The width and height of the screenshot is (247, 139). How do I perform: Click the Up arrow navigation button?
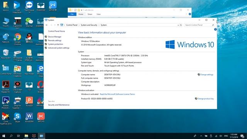pos(58,25)
